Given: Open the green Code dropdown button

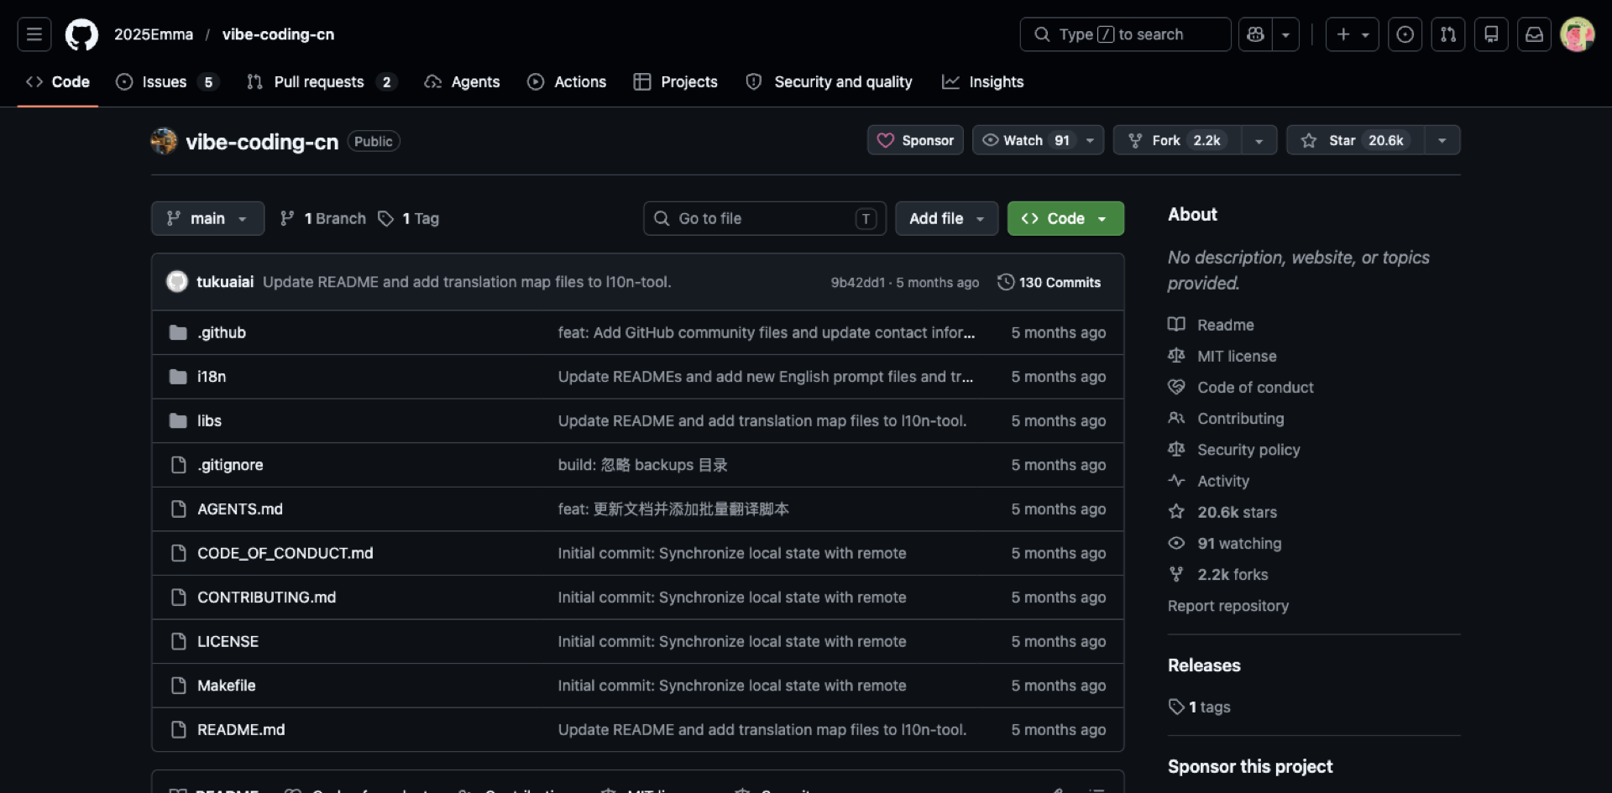Looking at the screenshot, I should (1065, 218).
